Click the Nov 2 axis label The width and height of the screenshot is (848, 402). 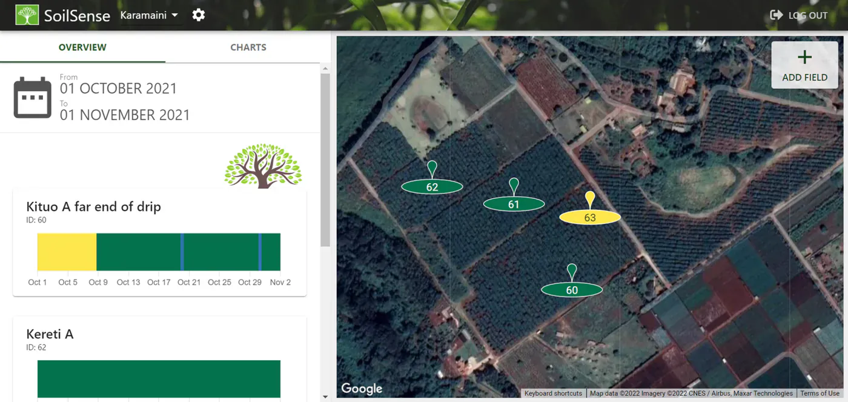(280, 283)
